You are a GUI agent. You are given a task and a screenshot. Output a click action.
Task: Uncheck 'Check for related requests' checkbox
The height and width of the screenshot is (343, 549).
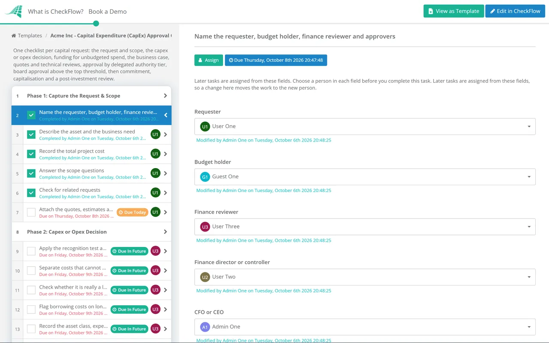pos(31,193)
